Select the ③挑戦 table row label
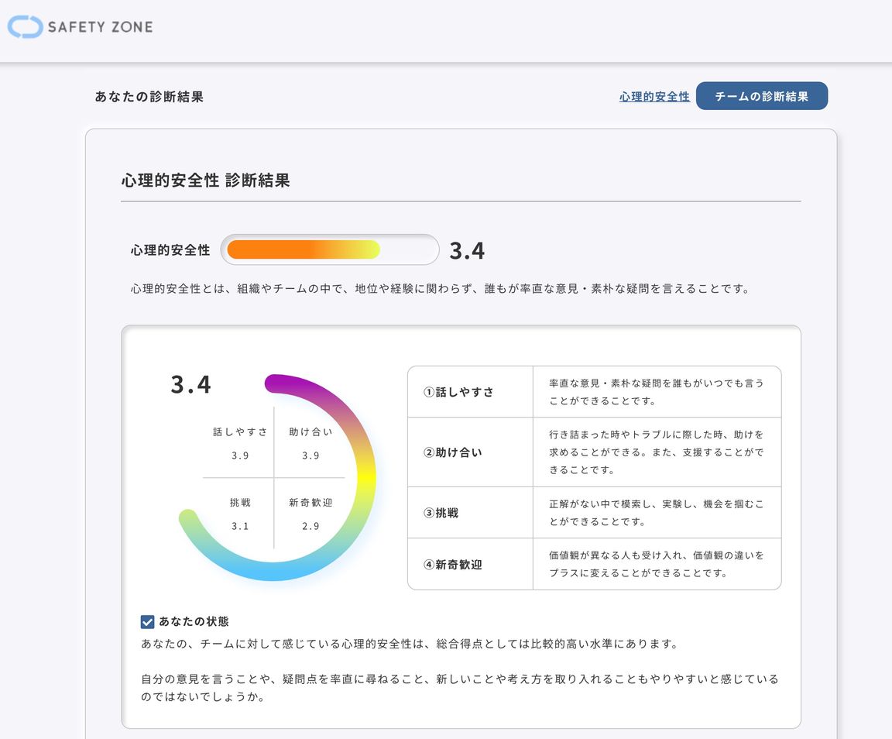The image size is (892, 739). pos(441,512)
